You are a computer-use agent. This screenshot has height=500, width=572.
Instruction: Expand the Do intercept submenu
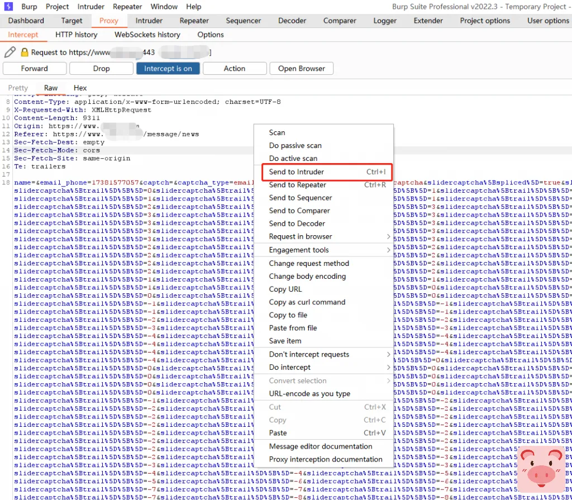[x=323, y=368]
